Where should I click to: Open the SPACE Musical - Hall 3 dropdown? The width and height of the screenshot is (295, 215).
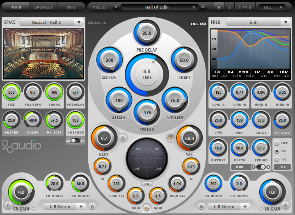[51, 23]
